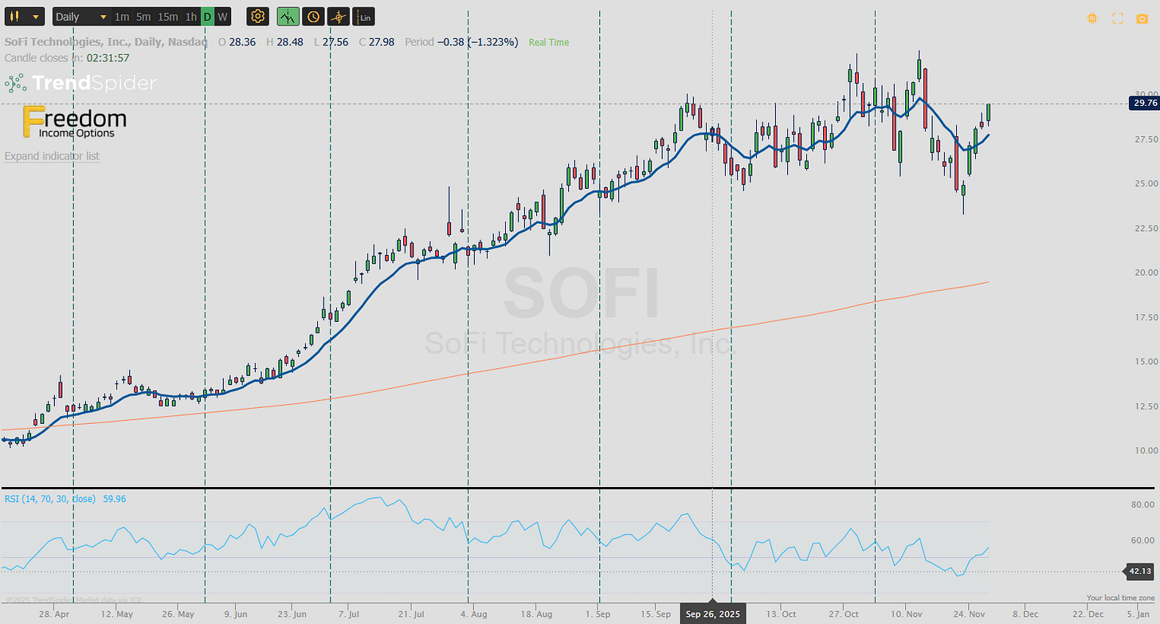The image size is (1160, 624).
Task: Click the TrendSpider logo
Action: 81,82
